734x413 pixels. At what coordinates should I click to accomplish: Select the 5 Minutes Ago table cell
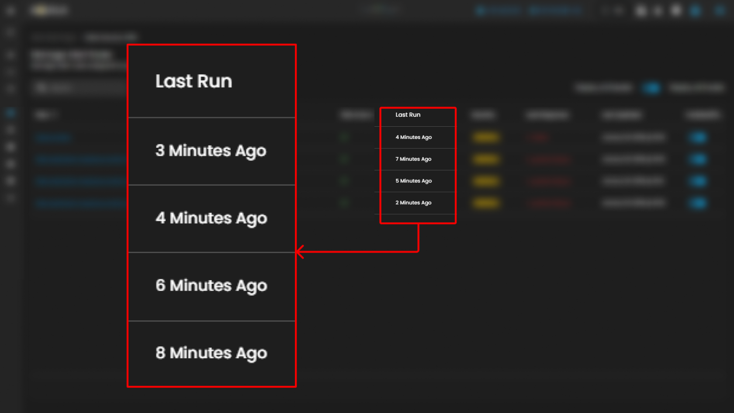(413, 181)
